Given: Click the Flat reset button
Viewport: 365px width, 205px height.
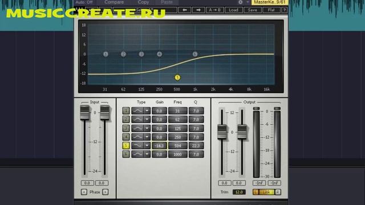Looking at the screenshot, I should 271,10.
